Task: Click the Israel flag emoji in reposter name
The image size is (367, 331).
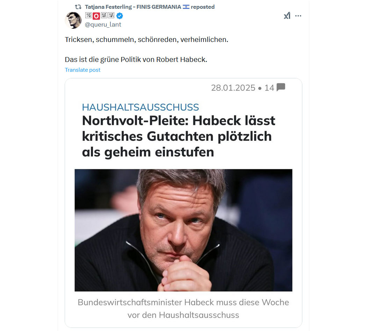Action: pyautogui.click(x=186, y=7)
